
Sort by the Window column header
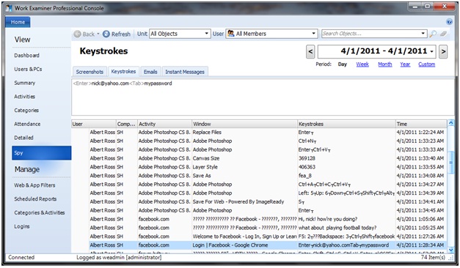point(244,124)
